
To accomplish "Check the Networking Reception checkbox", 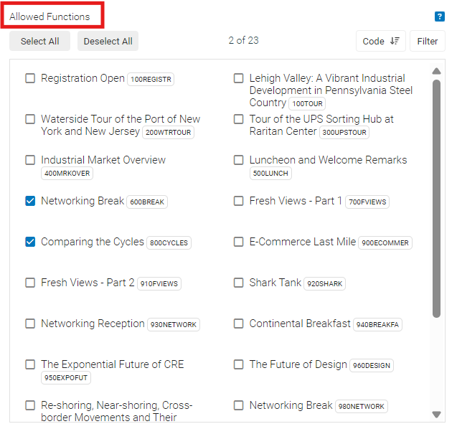I will tap(30, 324).
